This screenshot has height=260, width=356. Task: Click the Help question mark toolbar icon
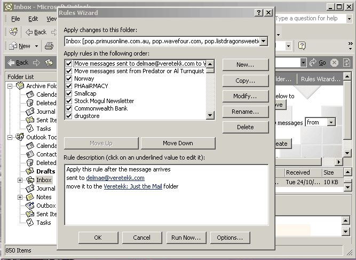click(302, 46)
